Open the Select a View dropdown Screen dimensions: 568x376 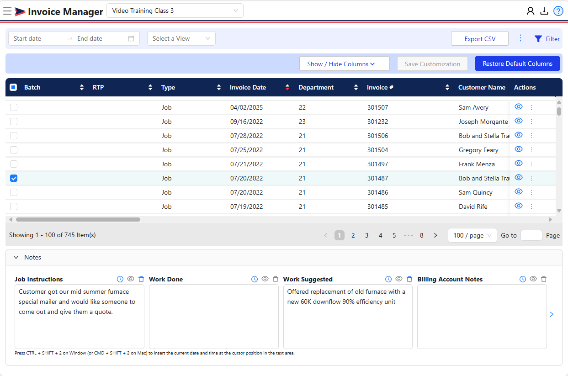(x=181, y=38)
